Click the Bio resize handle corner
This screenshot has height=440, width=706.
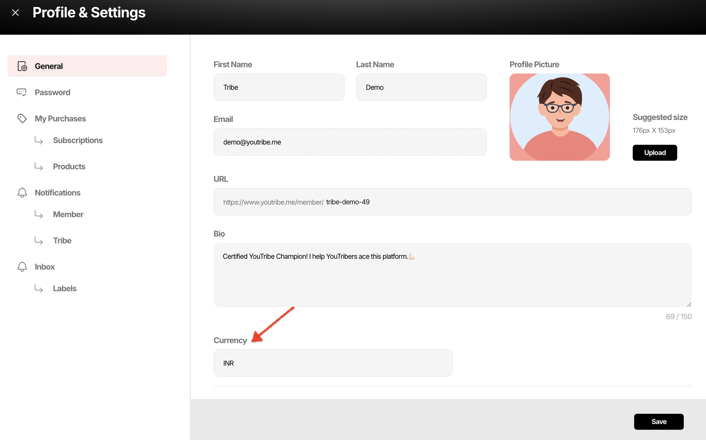pyautogui.click(x=689, y=304)
